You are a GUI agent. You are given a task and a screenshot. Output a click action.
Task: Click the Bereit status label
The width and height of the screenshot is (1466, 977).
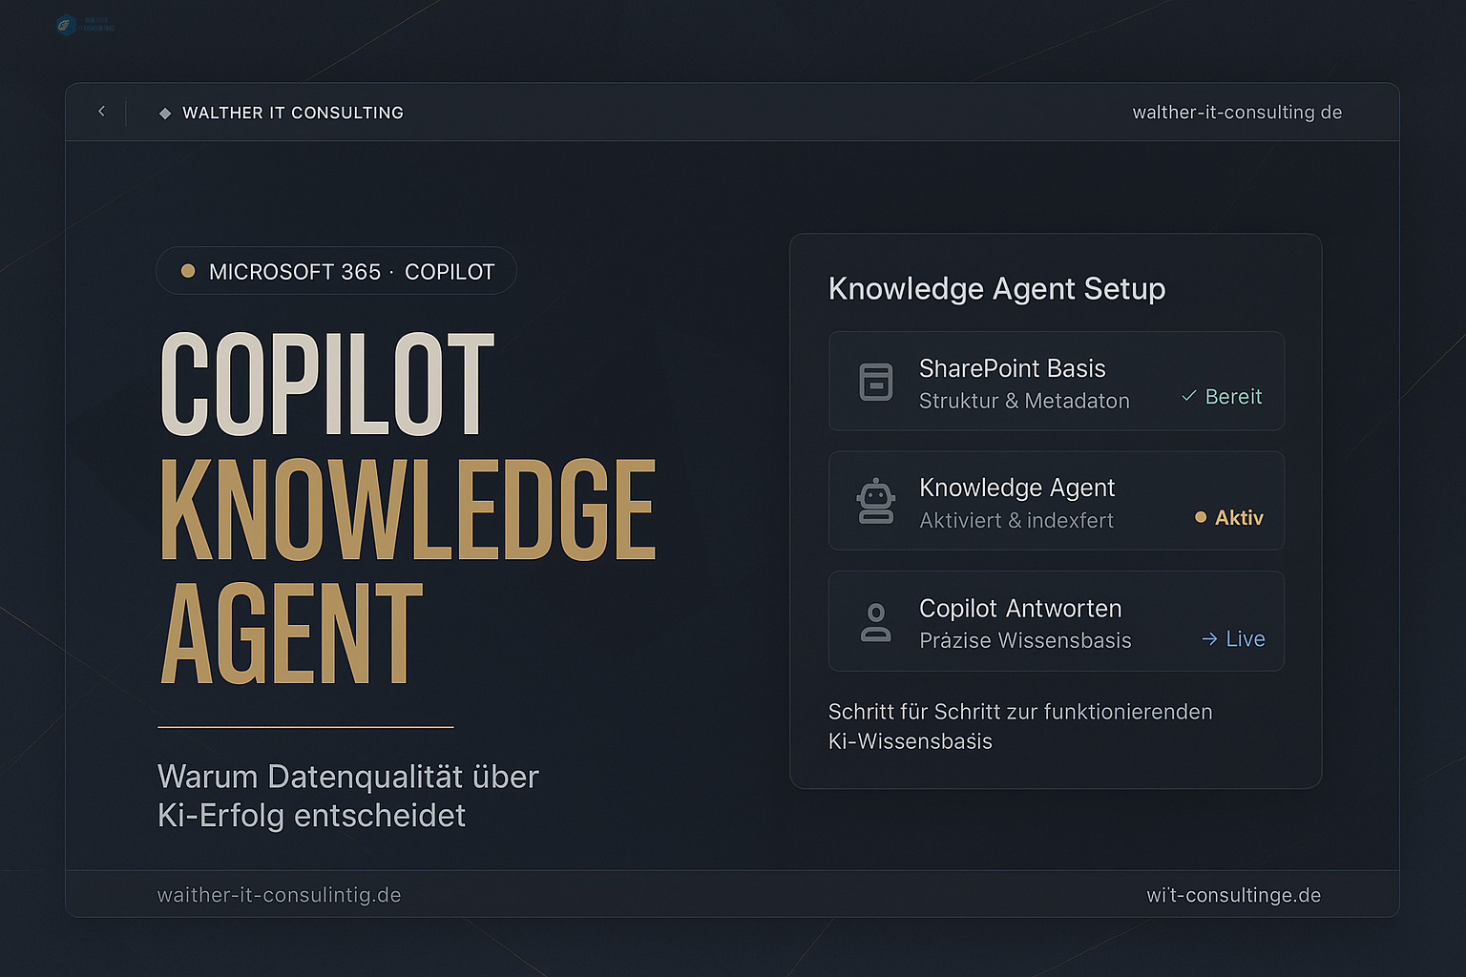point(1233,396)
